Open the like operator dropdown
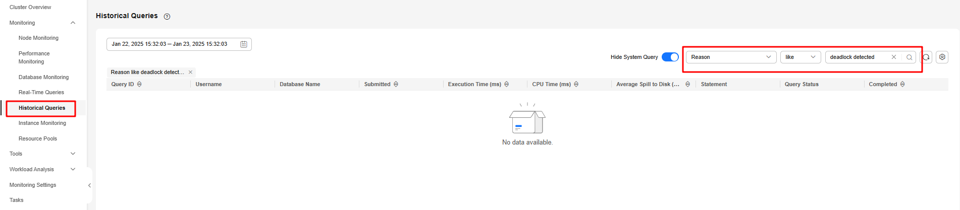The image size is (960, 210). pos(801,57)
